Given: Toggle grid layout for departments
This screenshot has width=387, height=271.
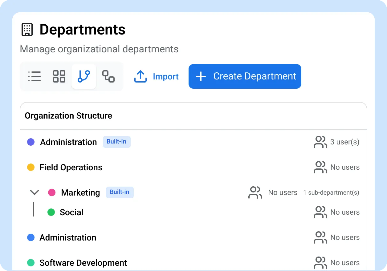Looking at the screenshot, I should point(59,76).
